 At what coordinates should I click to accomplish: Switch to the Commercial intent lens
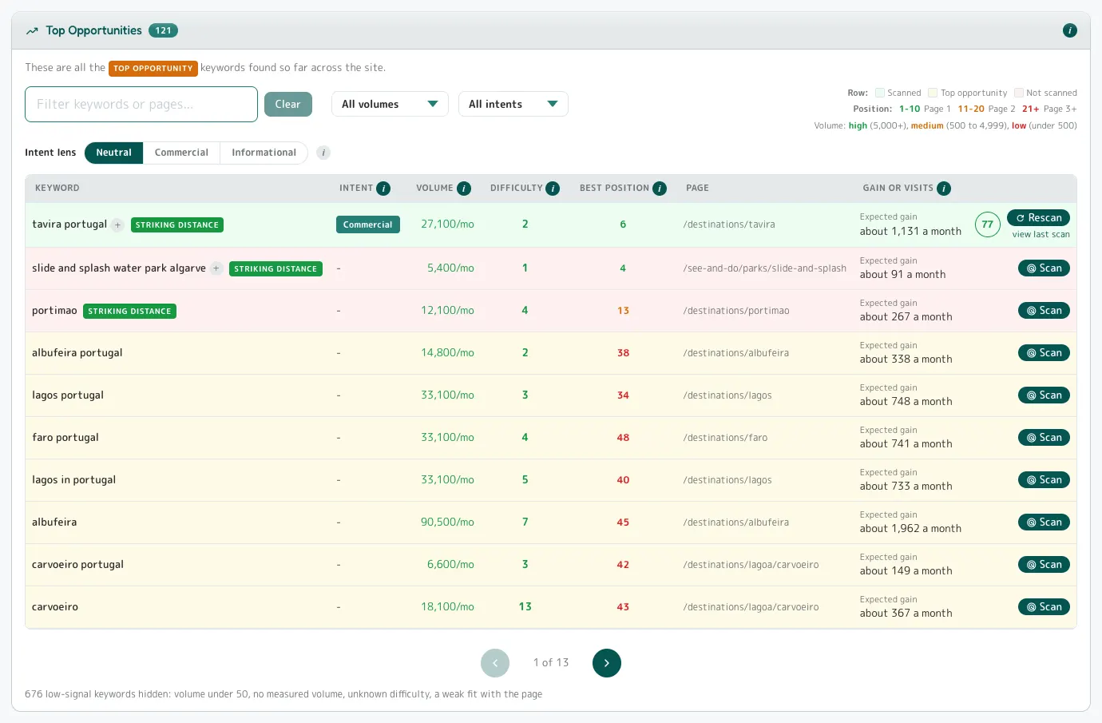[x=181, y=153]
